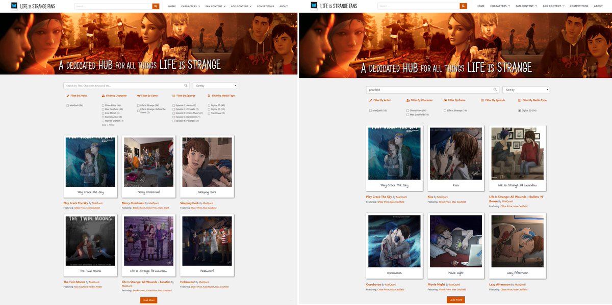Image resolution: width=612 pixels, height=305 pixels.
Task: Open Home menu item in left page
Action: tap(172, 6)
